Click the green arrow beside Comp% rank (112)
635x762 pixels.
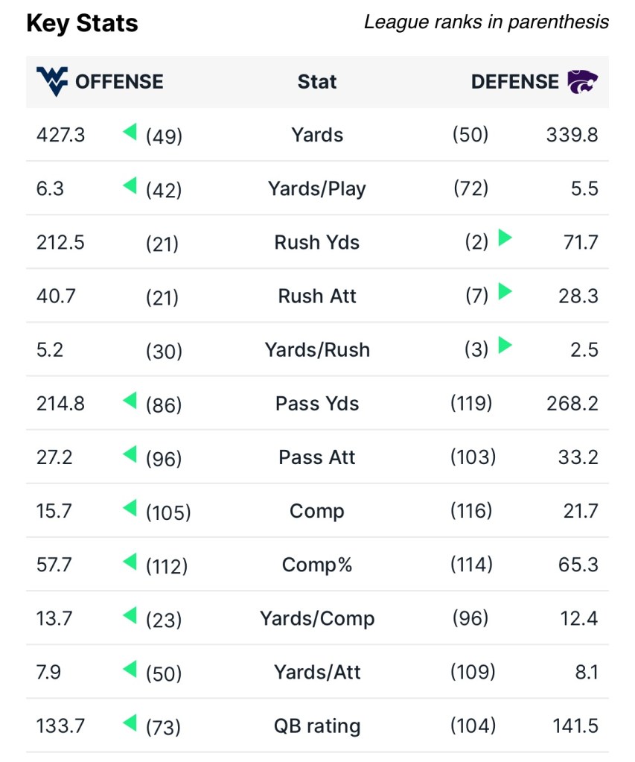[x=130, y=562]
